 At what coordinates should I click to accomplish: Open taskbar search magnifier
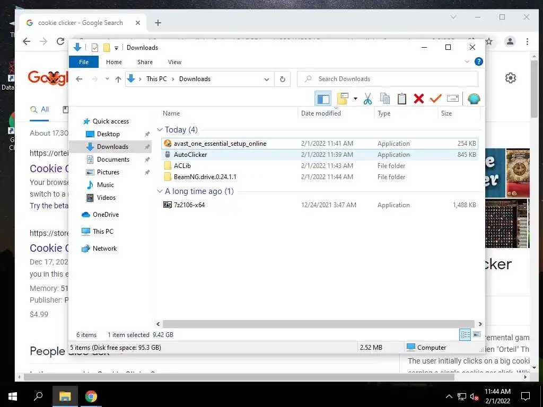[38, 396]
